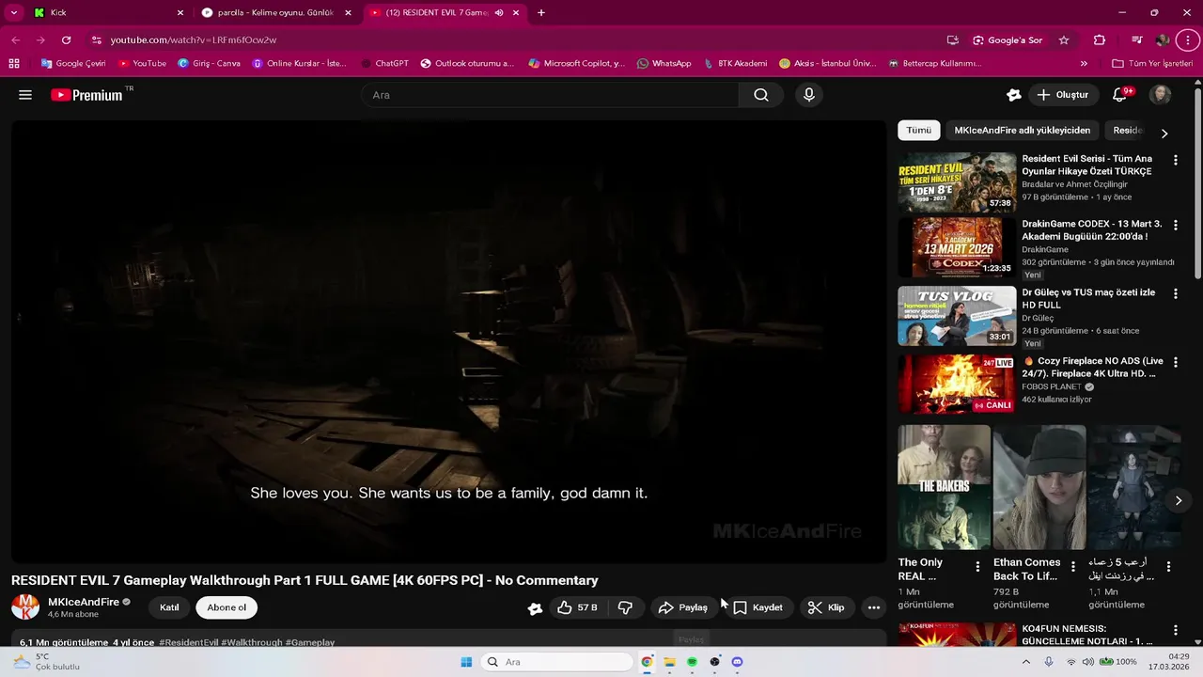Image resolution: width=1203 pixels, height=677 pixels.
Task: Subscribe with the Abone ol button
Action: point(227,607)
